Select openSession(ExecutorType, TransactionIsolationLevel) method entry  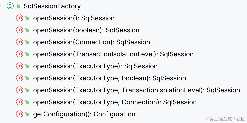137,90
